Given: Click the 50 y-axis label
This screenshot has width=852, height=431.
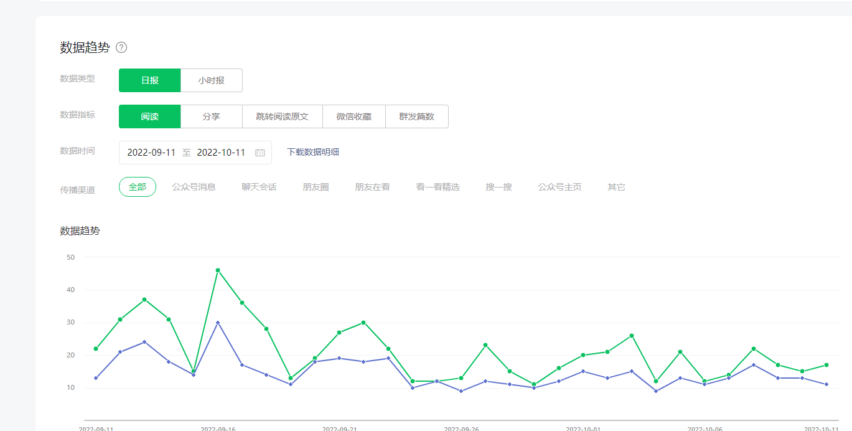Looking at the screenshot, I should [70, 257].
